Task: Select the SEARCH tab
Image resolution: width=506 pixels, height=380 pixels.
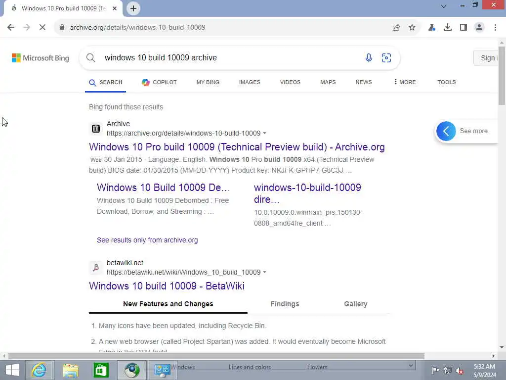Action: [106, 83]
